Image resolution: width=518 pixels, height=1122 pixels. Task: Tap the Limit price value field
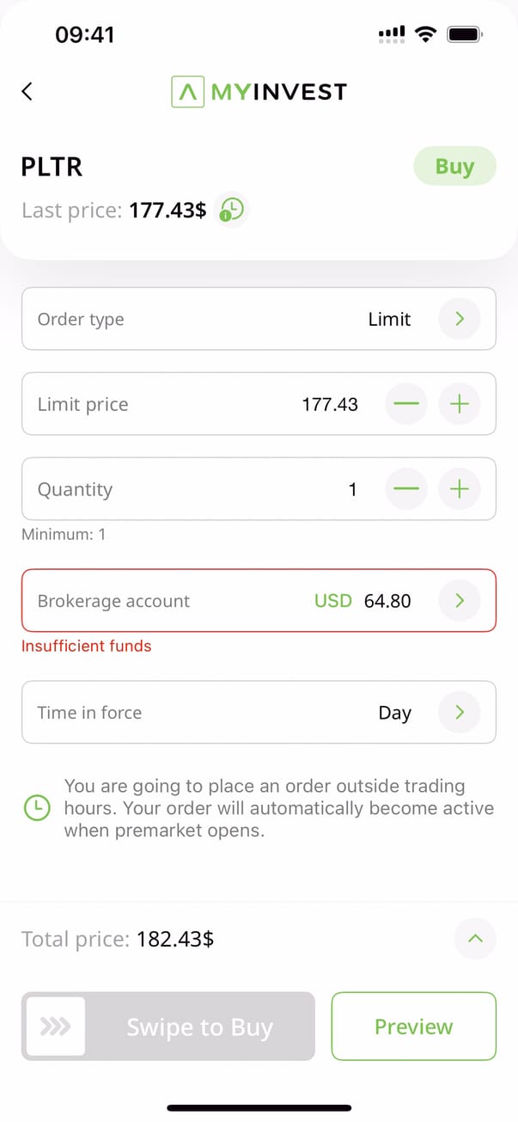pos(330,404)
